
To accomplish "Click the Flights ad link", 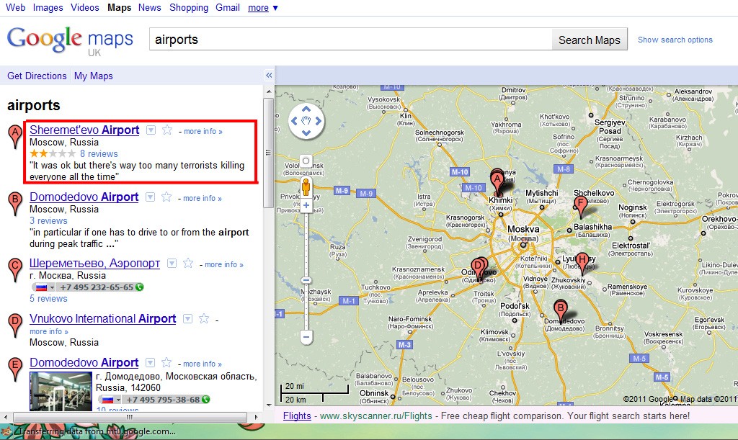I will point(297,416).
